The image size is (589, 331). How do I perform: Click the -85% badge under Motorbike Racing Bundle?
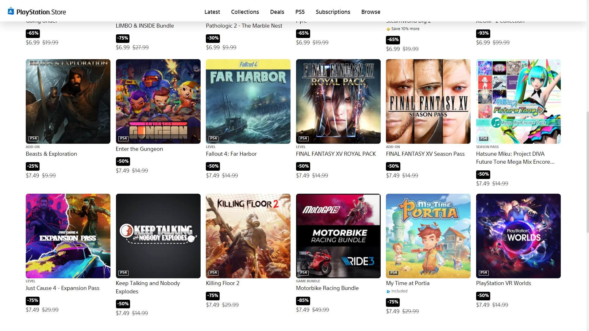pos(303,300)
